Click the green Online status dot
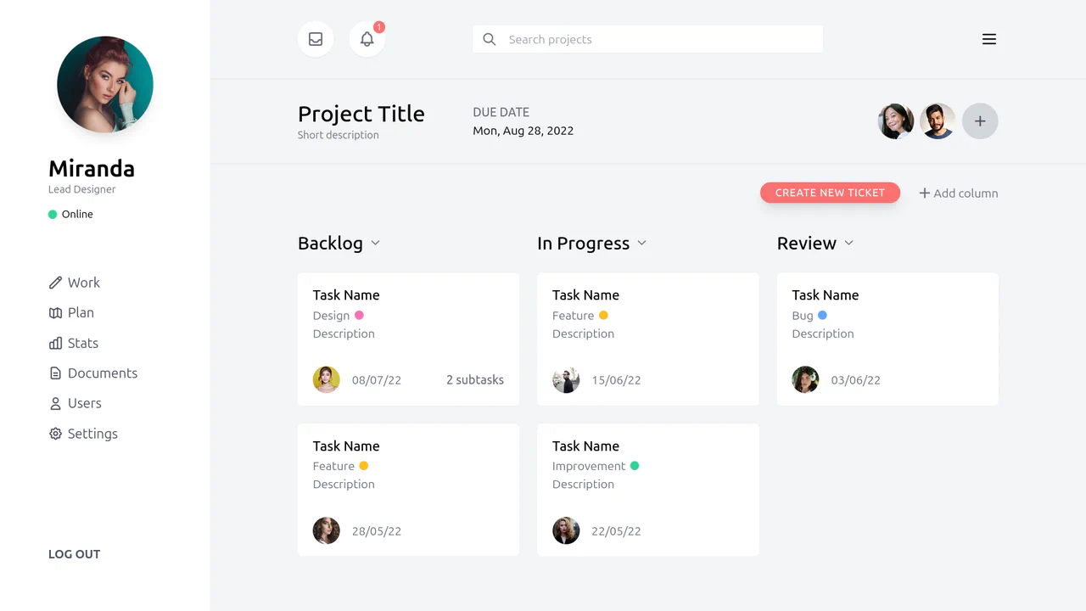 53,215
